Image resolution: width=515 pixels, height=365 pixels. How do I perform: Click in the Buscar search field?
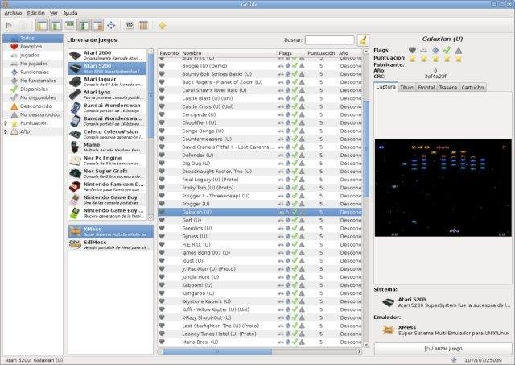click(x=329, y=40)
